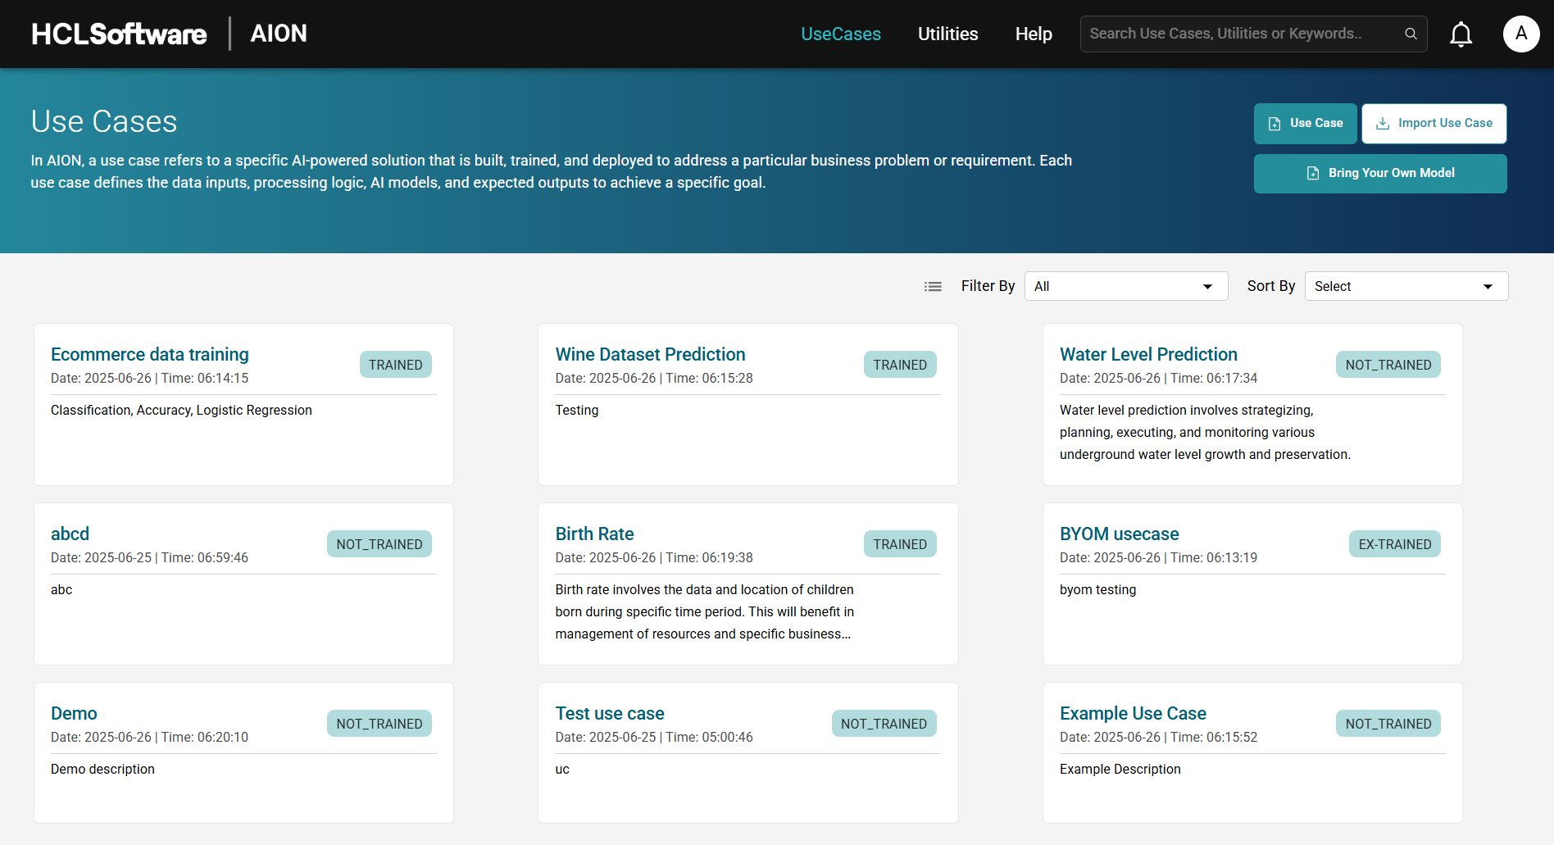Open the Filter By dropdown

[x=1125, y=286]
